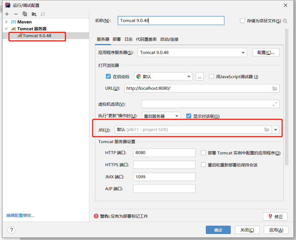Open the 编辑配置模板... link

(x=20, y=215)
